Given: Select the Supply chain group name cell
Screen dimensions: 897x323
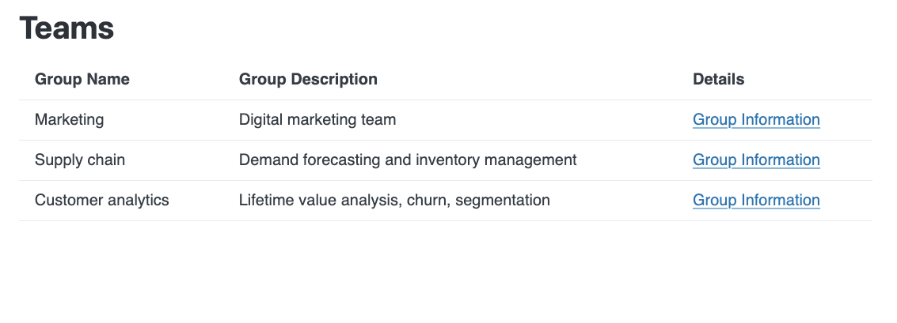Looking at the screenshot, I should 80,160.
